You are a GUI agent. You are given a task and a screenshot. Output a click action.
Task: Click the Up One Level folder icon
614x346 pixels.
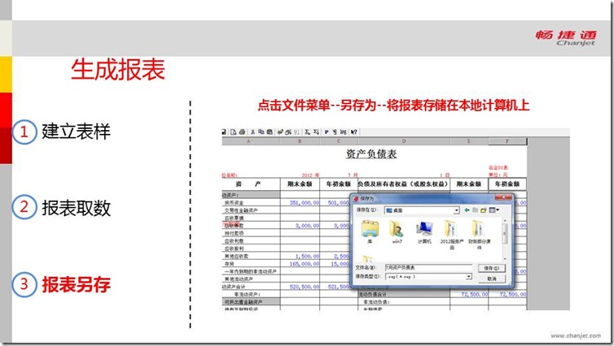pos(475,210)
